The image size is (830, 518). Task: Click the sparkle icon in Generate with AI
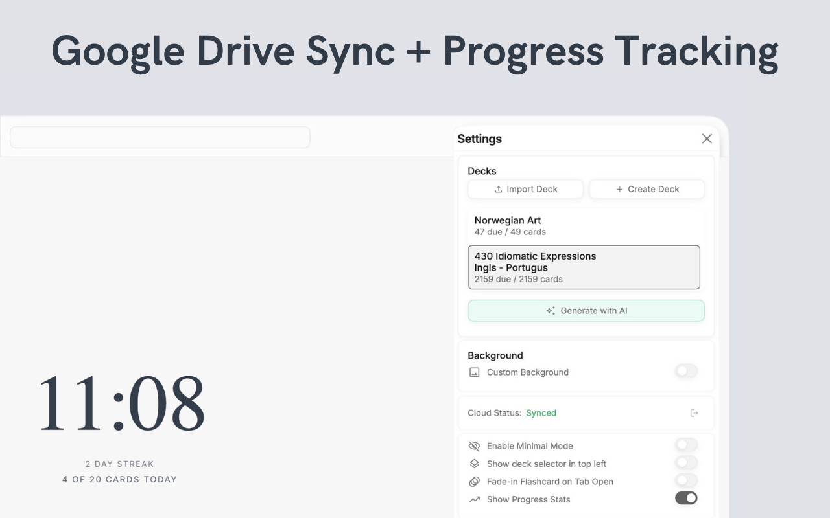point(551,311)
